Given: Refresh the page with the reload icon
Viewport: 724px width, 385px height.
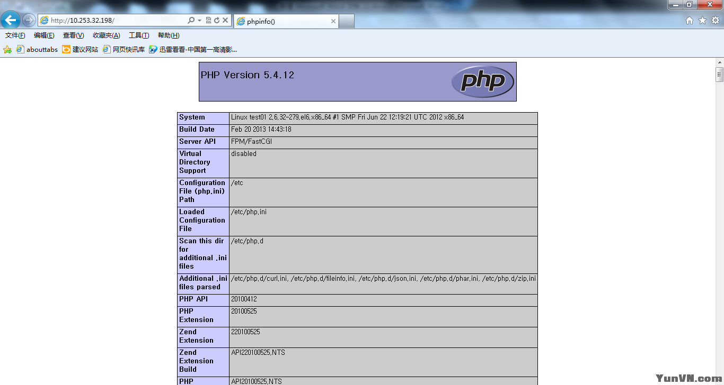Looking at the screenshot, I should (x=216, y=21).
